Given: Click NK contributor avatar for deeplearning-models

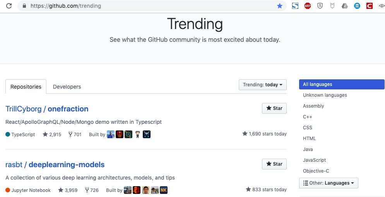Looking at the screenshot, I should pyautogui.click(x=164, y=190).
